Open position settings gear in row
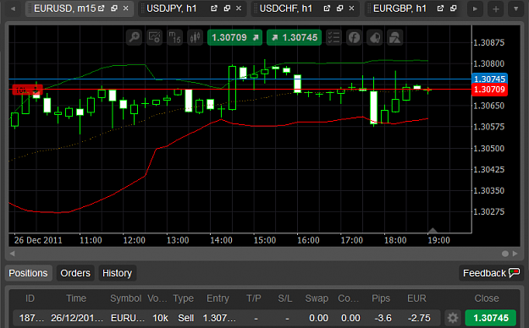This screenshot has height=328, width=529. tap(453, 318)
